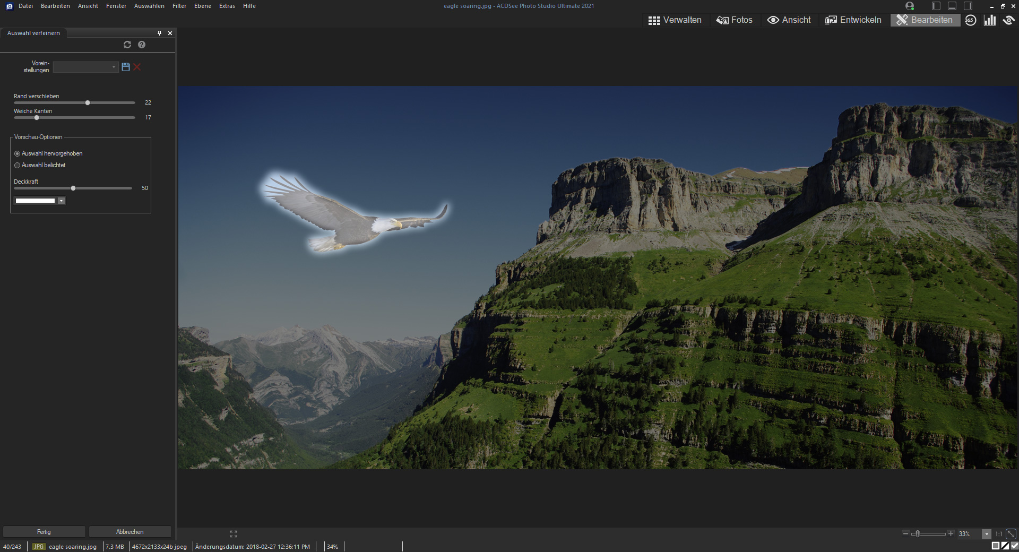The height and width of the screenshot is (552, 1019).
Task: Click the fit-to-window diagonal arrows icon
Action: tap(1011, 533)
